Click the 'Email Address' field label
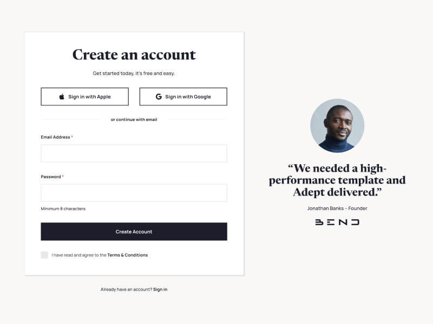Image resolution: width=433 pixels, height=324 pixels. coord(56,137)
